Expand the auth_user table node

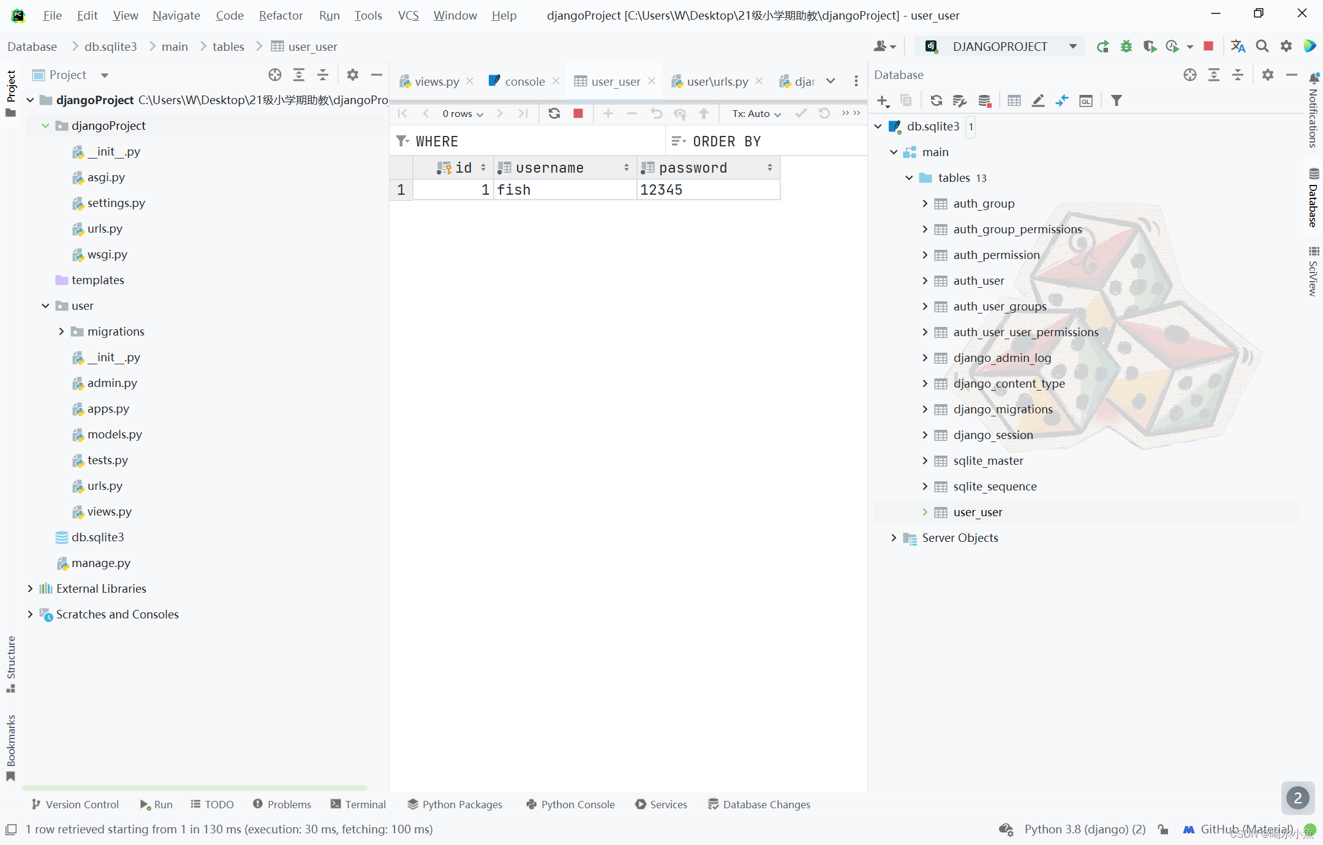[925, 280]
